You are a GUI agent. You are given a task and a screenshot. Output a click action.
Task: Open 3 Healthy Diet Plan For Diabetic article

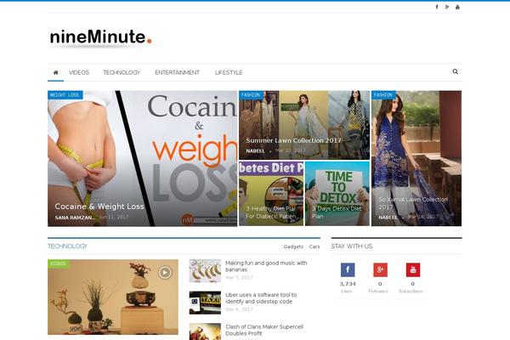point(271,212)
